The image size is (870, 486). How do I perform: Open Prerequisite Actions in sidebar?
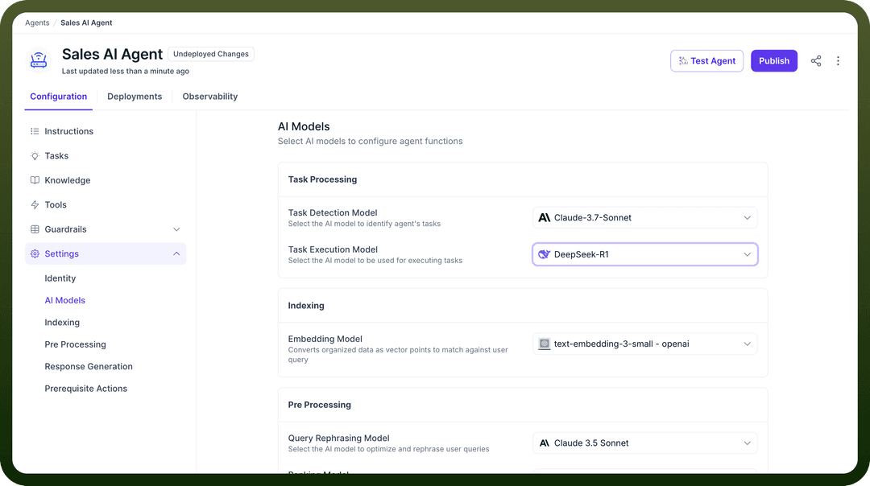86,389
